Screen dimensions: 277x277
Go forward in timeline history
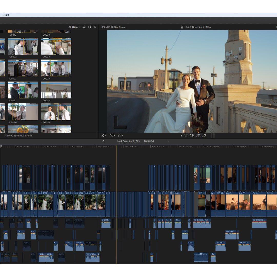tap(168, 141)
